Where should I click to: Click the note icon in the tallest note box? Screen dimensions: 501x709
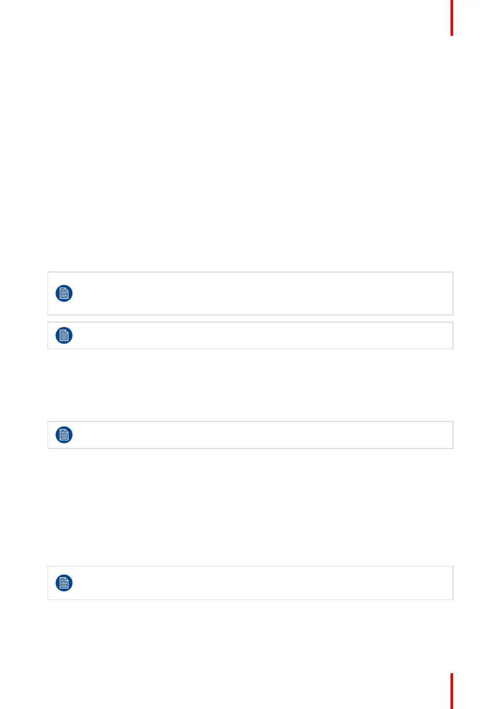click(x=64, y=293)
